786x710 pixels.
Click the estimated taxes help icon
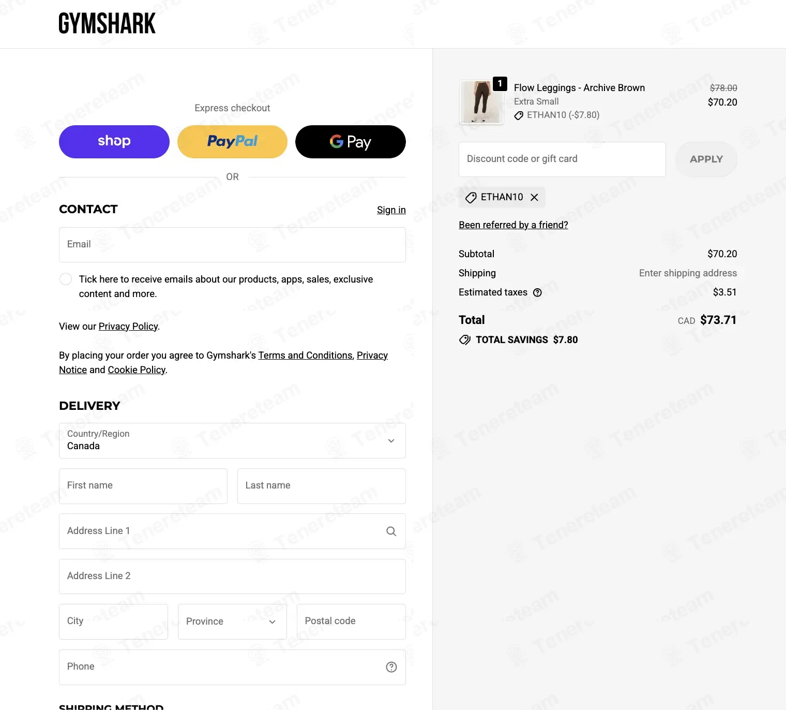pos(537,292)
